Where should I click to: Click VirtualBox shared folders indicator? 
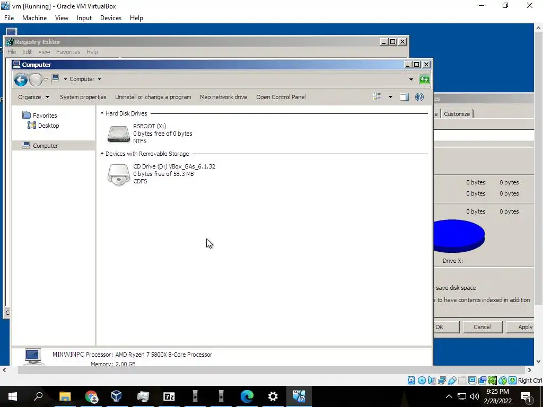pyautogui.click(x=462, y=381)
